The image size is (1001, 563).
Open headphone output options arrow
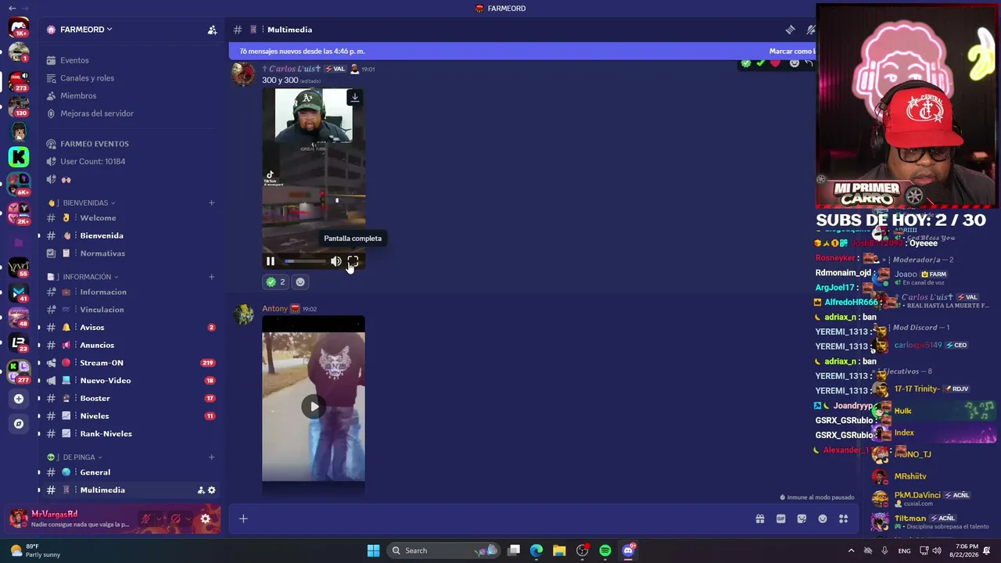click(x=189, y=518)
